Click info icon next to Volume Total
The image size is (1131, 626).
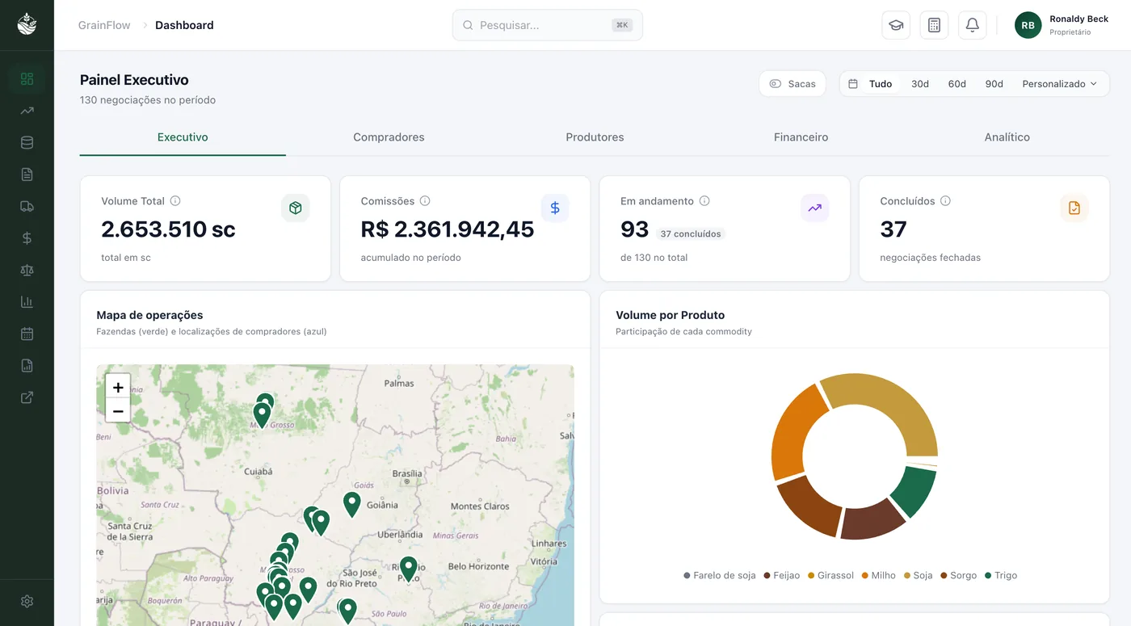click(175, 201)
